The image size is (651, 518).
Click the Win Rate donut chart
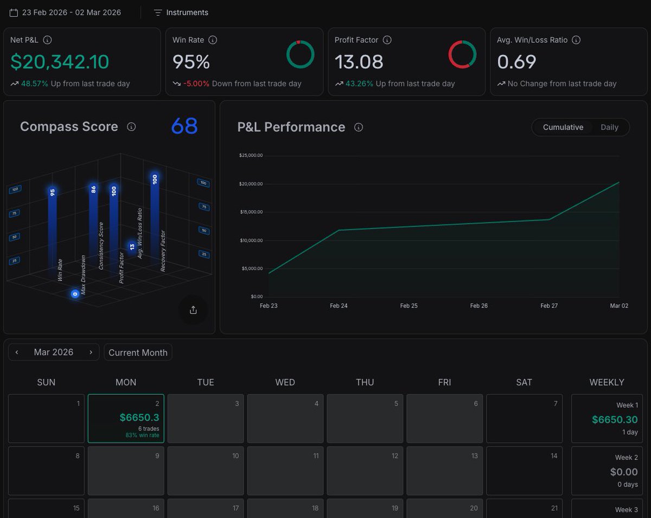(x=300, y=54)
